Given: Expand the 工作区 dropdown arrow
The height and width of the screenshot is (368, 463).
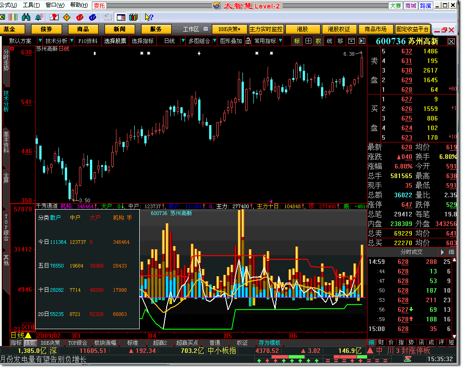Looking at the screenshot, I should (x=206, y=29).
